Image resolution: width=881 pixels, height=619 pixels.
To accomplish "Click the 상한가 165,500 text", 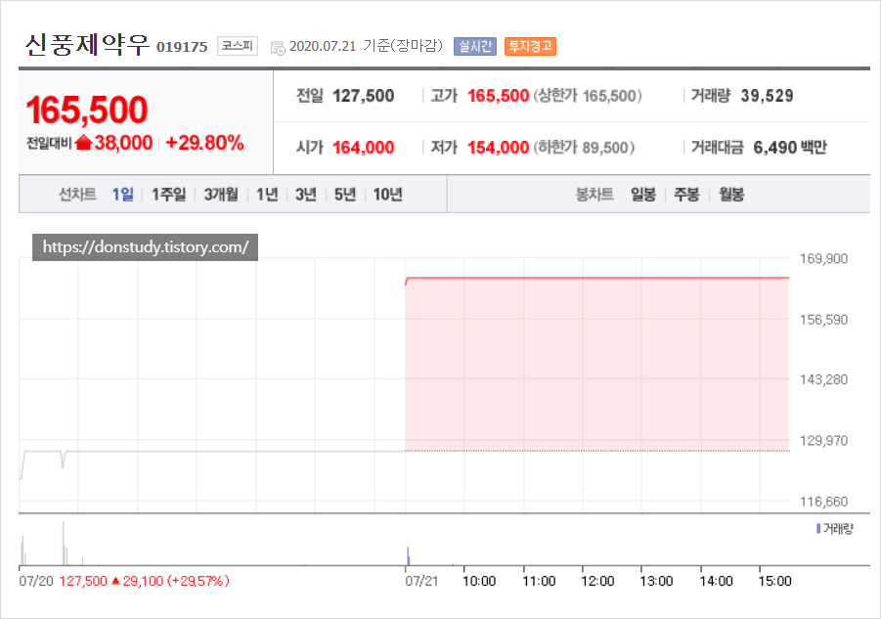I will tap(587, 96).
